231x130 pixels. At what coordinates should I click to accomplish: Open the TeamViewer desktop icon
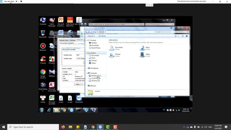(x=79, y=99)
